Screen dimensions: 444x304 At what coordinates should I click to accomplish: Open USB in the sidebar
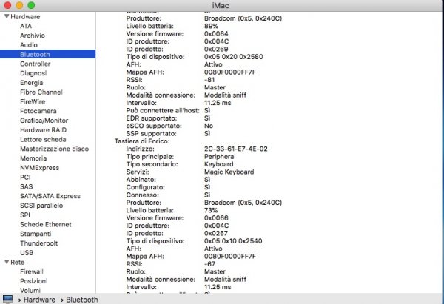tap(27, 252)
